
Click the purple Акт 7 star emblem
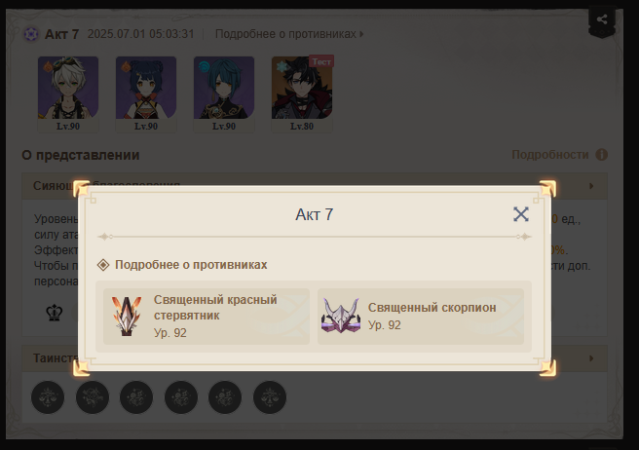(31, 34)
